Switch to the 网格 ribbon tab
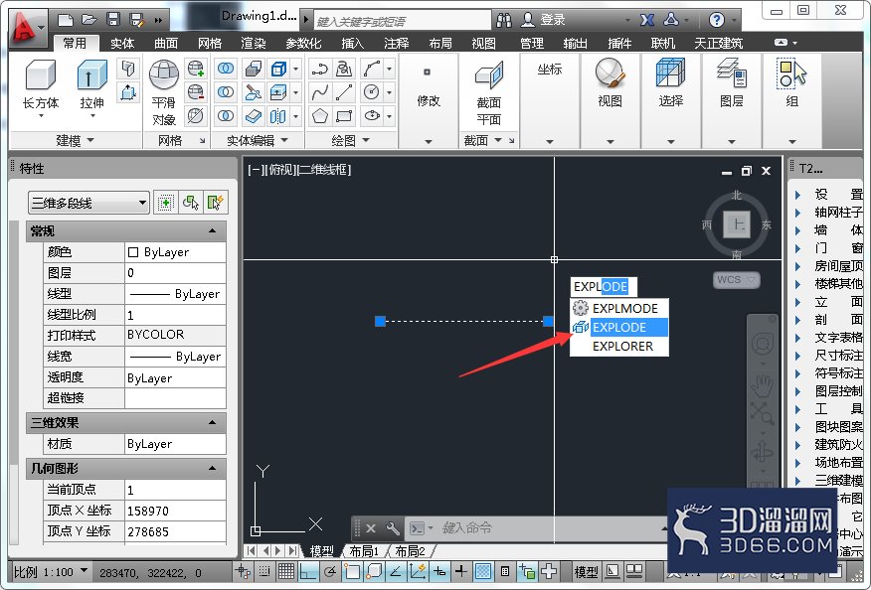Screen dimensions: 871x590 coord(210,43)
